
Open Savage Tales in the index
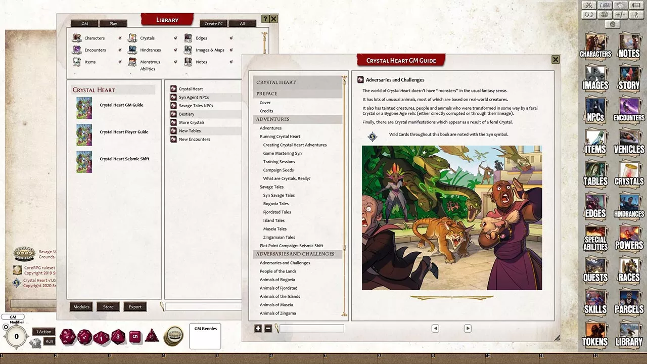click(272, 187)
